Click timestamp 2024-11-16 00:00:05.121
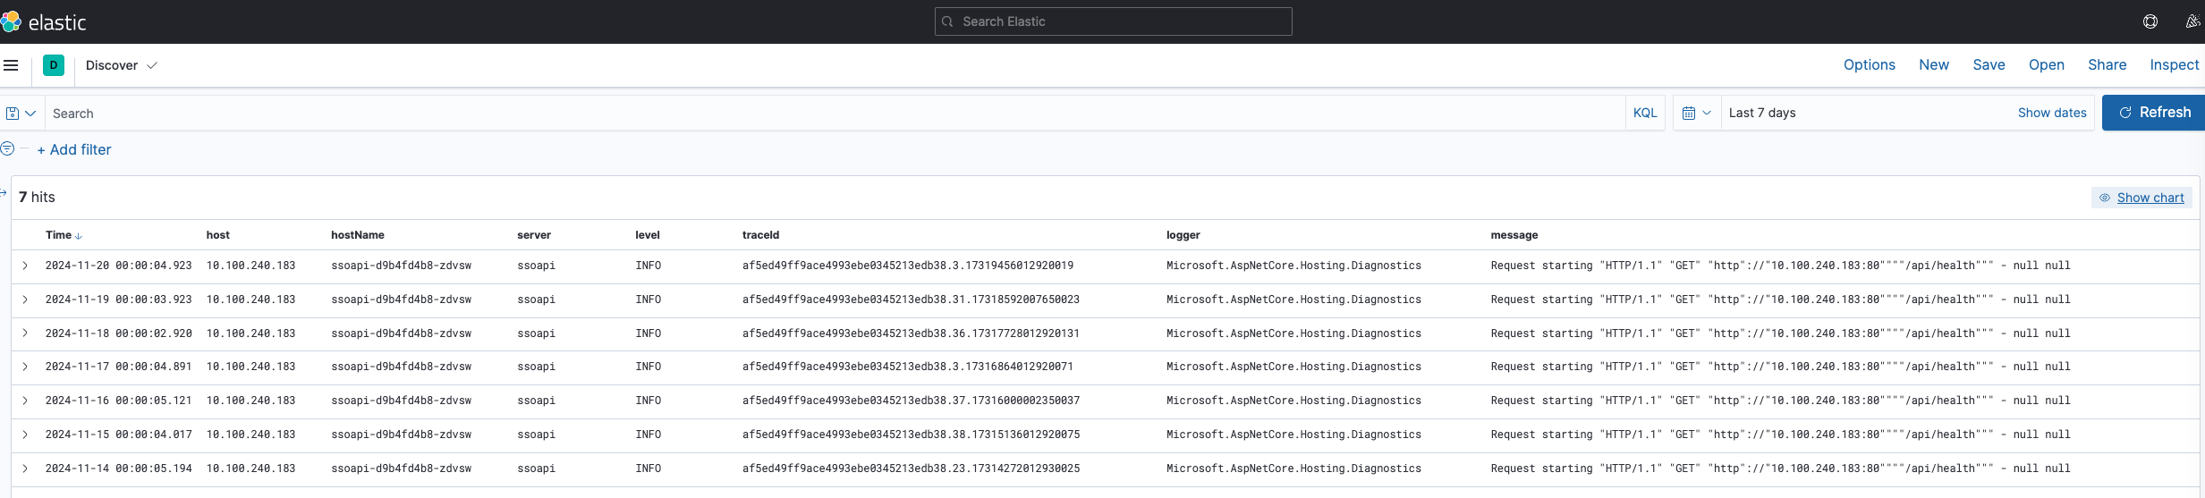The width and height of the screenshot is (2205, 498). click(119, 401)
